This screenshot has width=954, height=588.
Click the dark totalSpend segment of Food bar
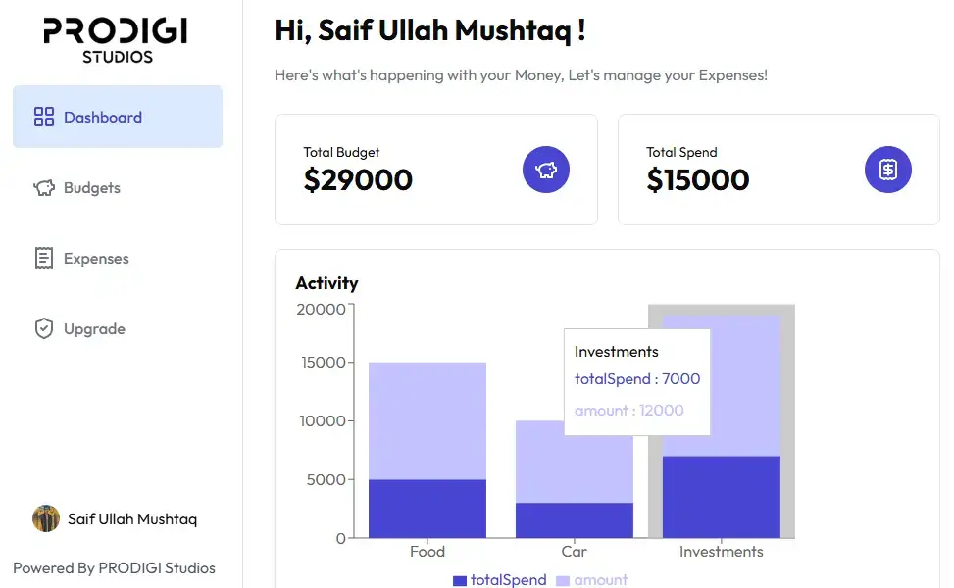point(427,509)
